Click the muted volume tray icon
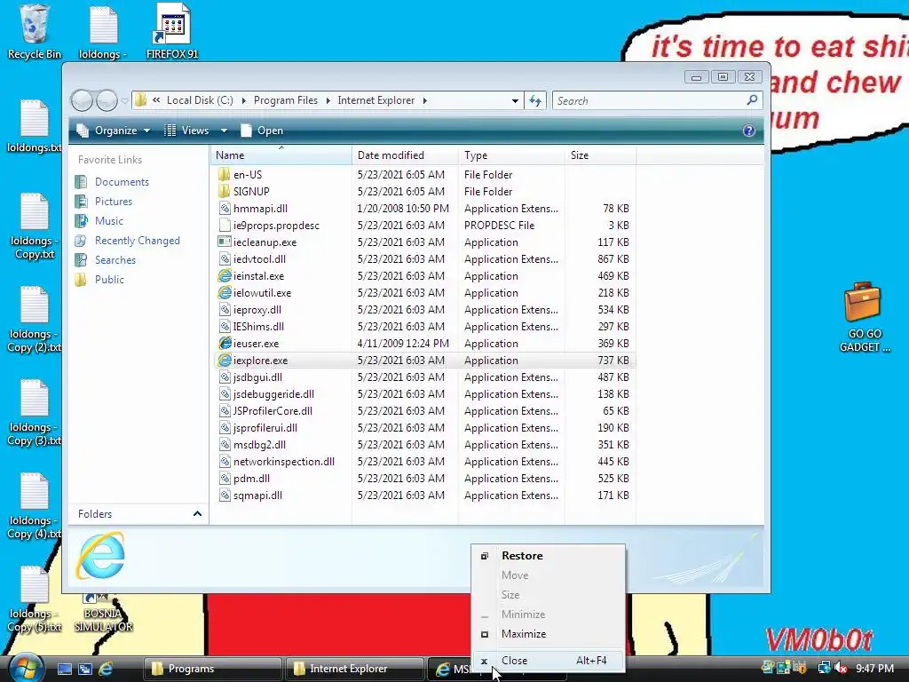 (842, 669)
